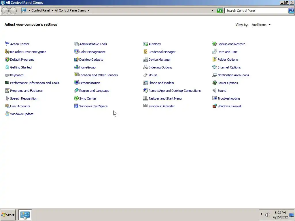Click the volume speaker tray icon
Screen dimensions: 295x221
click(x=267, y=215)
